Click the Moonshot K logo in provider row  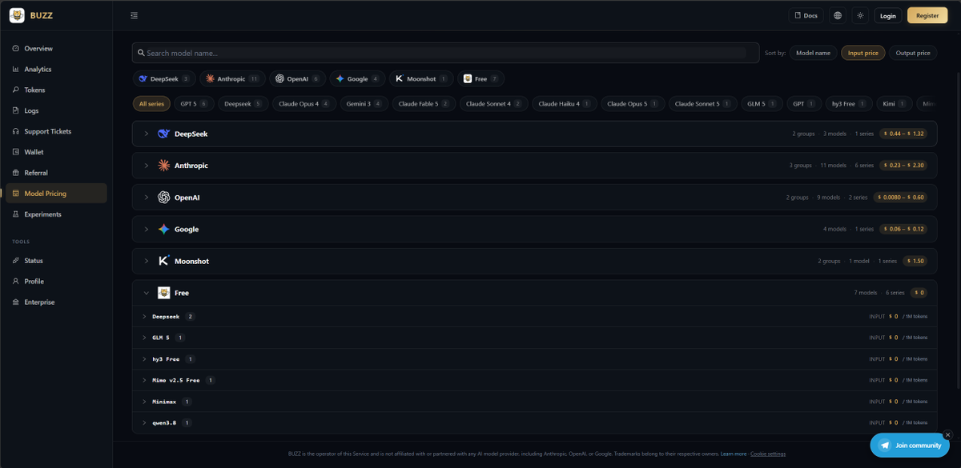pos(163,261)
